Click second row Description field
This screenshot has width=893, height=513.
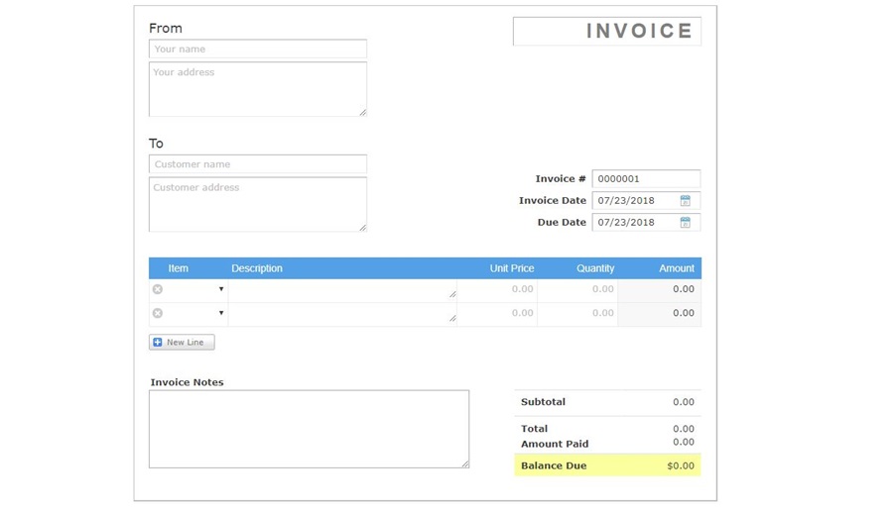342,313
